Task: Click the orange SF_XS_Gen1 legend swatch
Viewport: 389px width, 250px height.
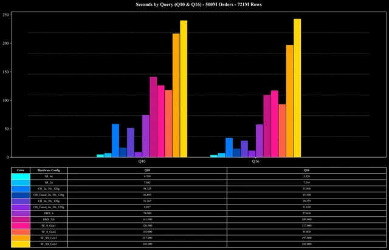Action: (21, 238)
